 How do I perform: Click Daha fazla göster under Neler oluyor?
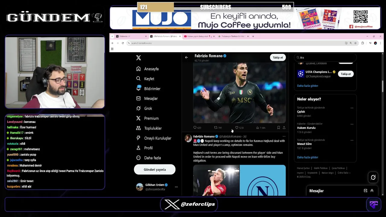(x=308, y=157)
